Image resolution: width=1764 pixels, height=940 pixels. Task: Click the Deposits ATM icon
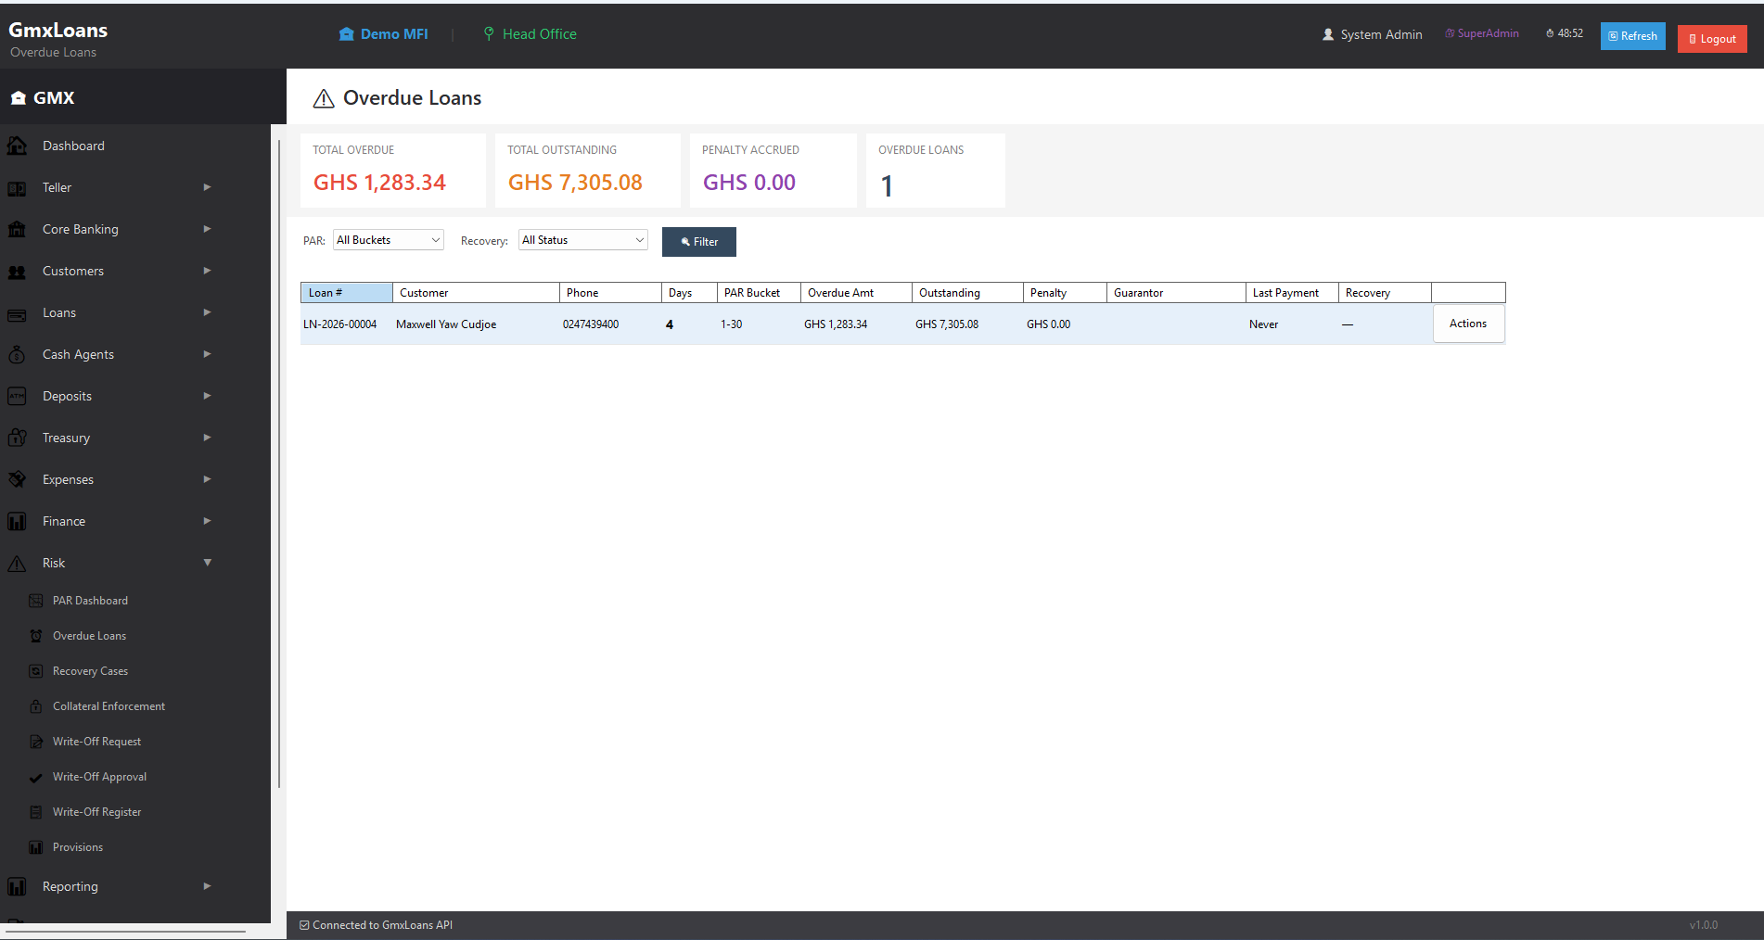(17, 397)
